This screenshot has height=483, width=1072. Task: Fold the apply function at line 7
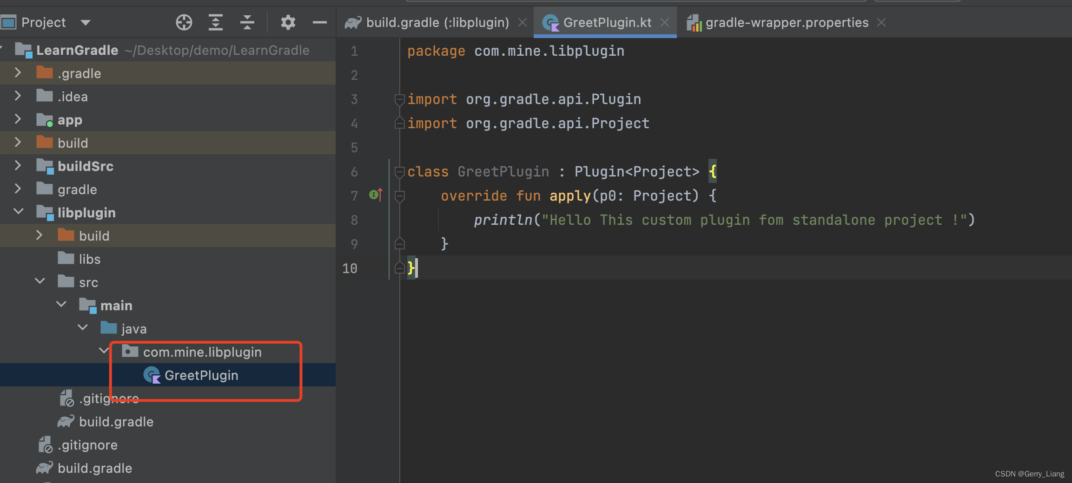(399, 196)
